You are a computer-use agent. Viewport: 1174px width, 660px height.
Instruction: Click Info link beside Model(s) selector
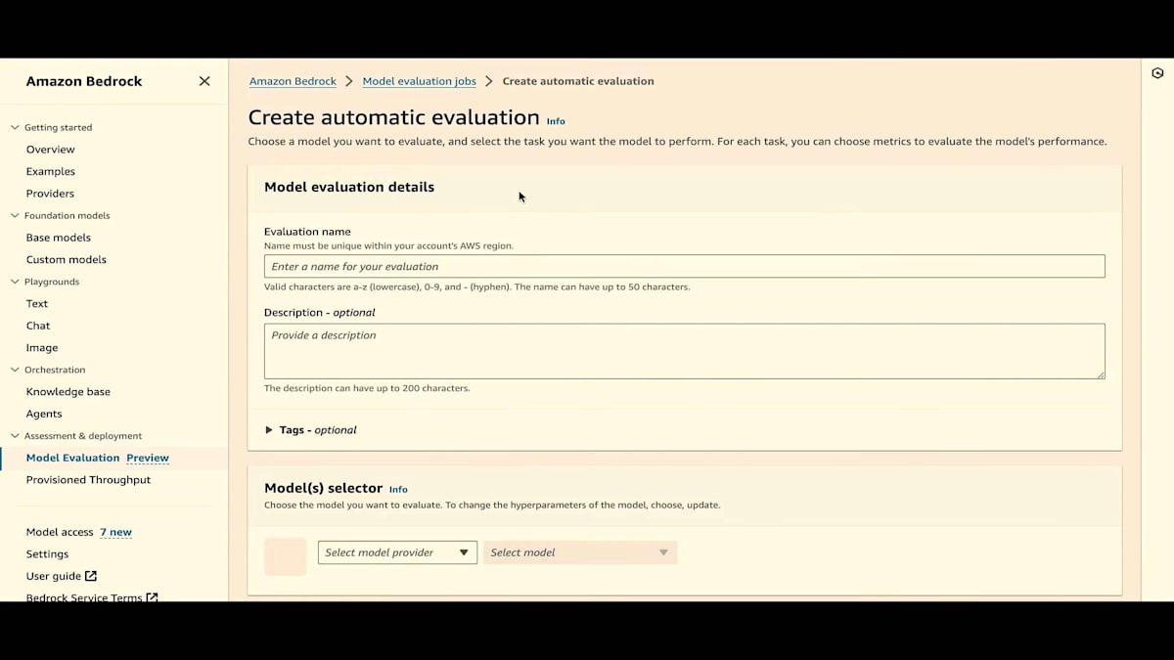click(398, 489)
